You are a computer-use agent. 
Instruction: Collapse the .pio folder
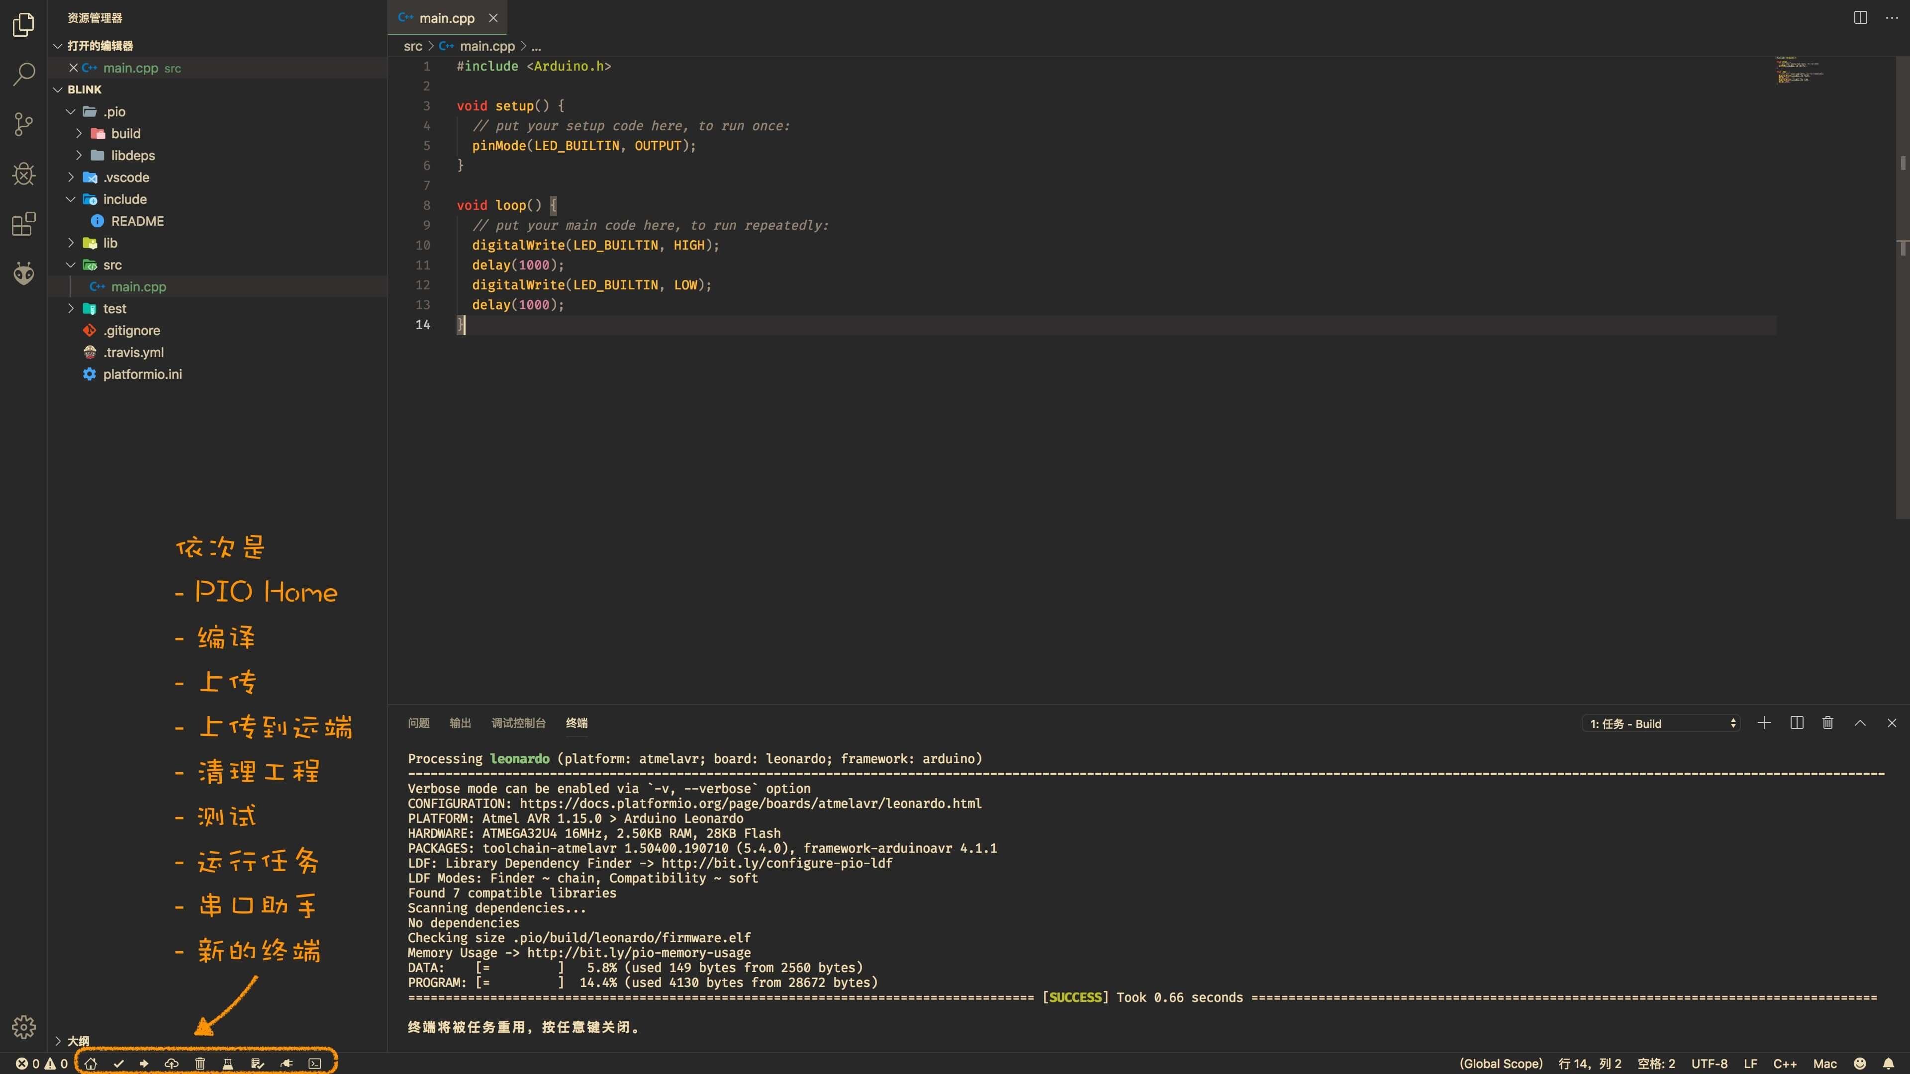(71, 111)
